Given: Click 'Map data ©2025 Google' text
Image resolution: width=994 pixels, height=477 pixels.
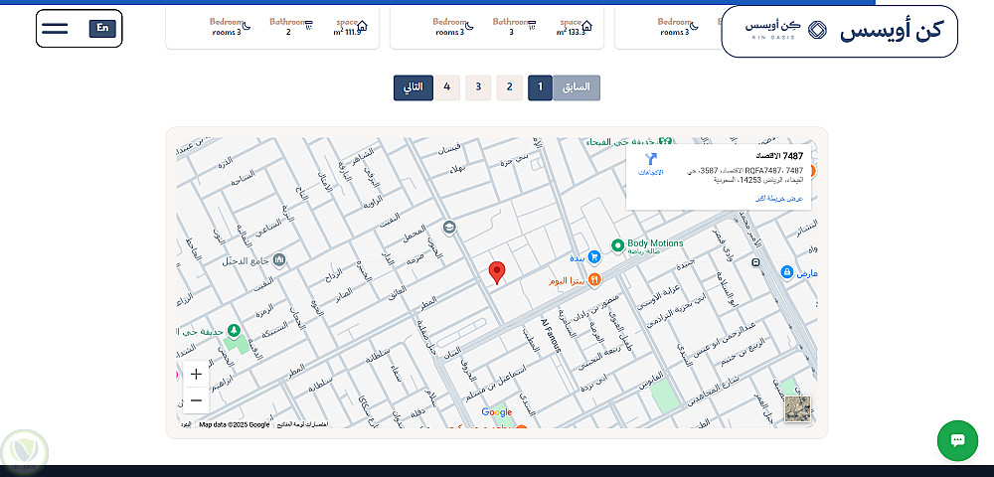Looking at the screenshot, I should click(234, 424).
